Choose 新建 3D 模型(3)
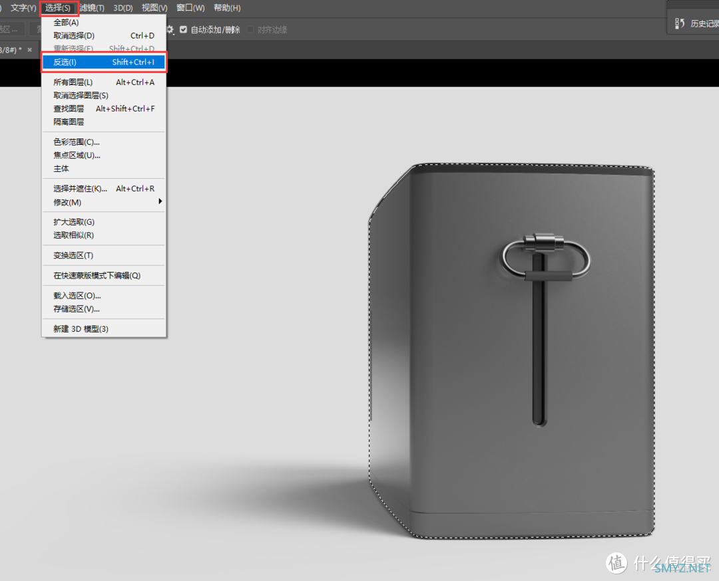This screenshot has height=581, width=719. (104, 329)
